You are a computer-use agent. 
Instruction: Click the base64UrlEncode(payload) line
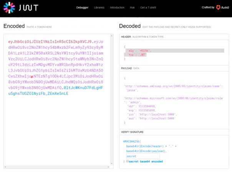(146, 151)
